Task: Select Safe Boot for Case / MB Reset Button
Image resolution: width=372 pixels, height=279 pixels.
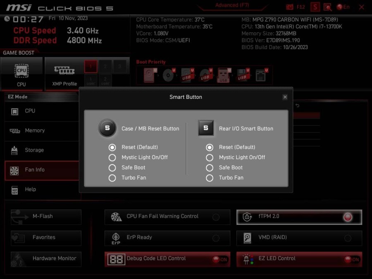Action: coord(112,168)
